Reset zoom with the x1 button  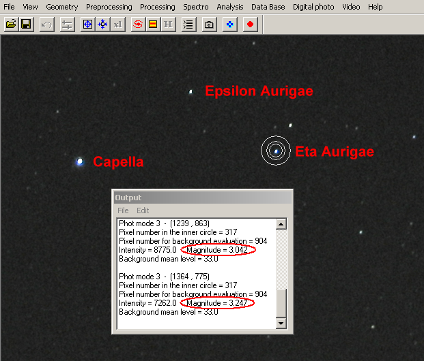click(117, 25)
